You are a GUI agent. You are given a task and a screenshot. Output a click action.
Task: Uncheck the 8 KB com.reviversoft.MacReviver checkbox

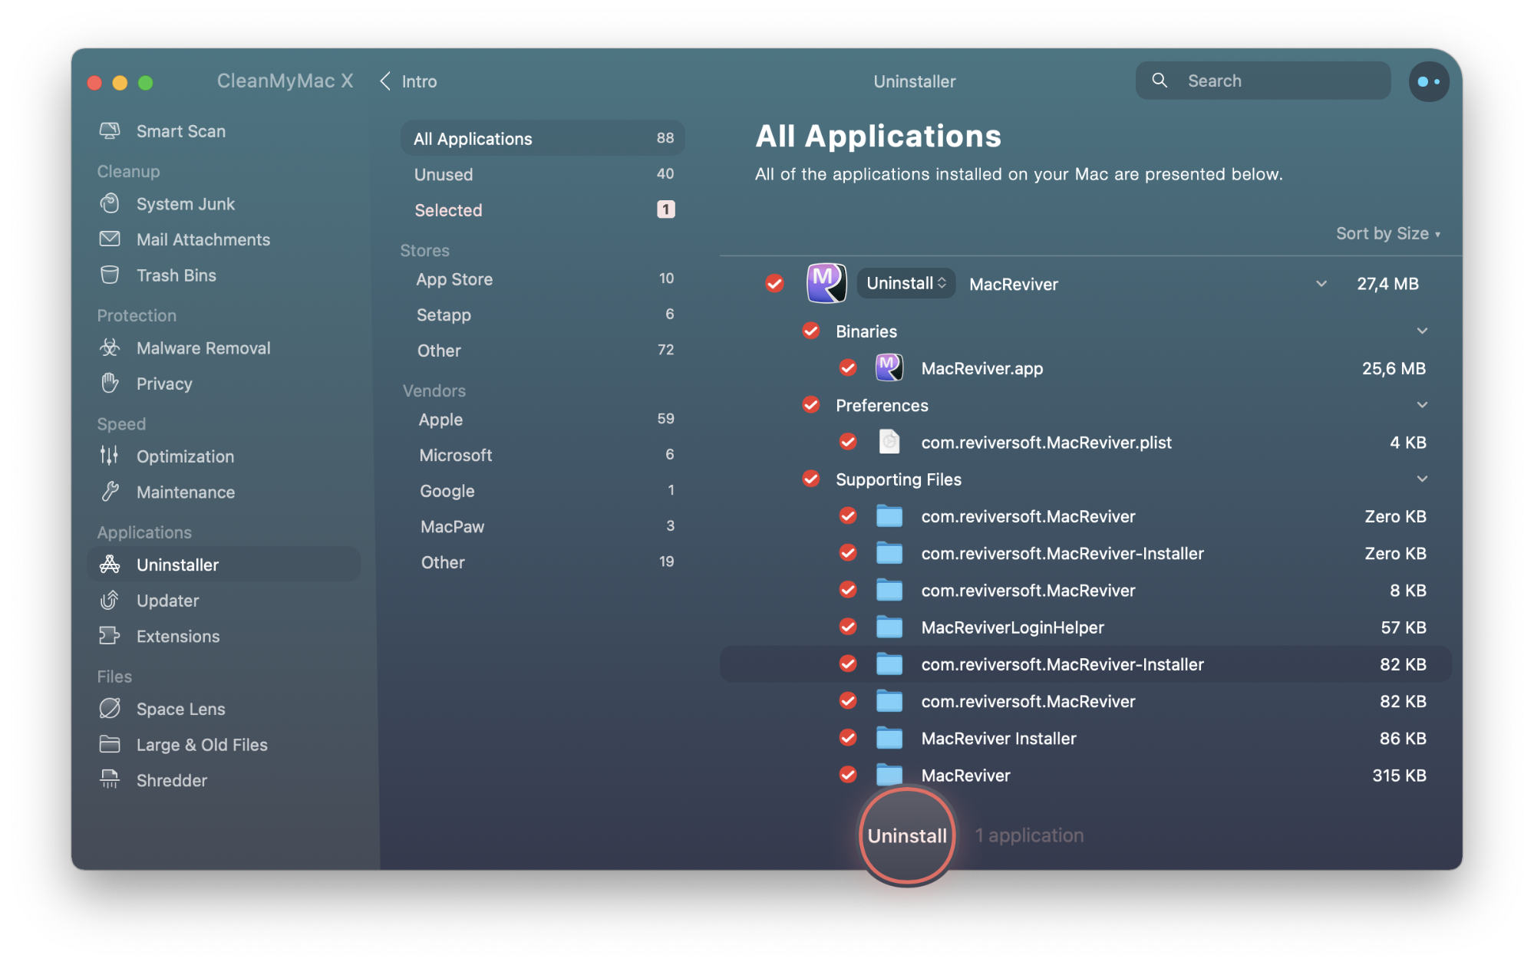[847, 590]
